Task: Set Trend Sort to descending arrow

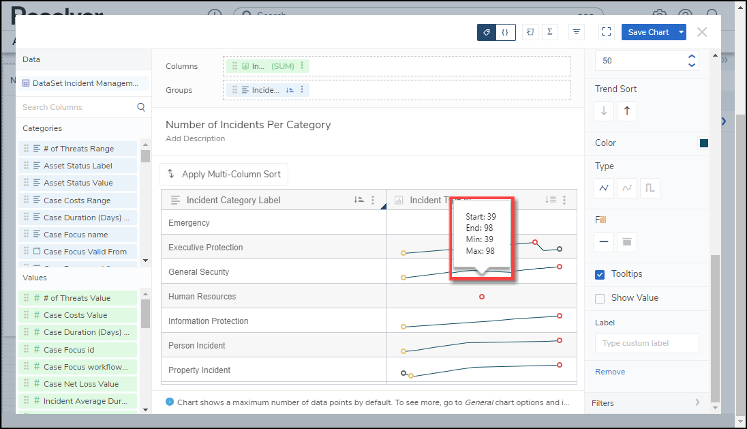Action: point(604,112)
